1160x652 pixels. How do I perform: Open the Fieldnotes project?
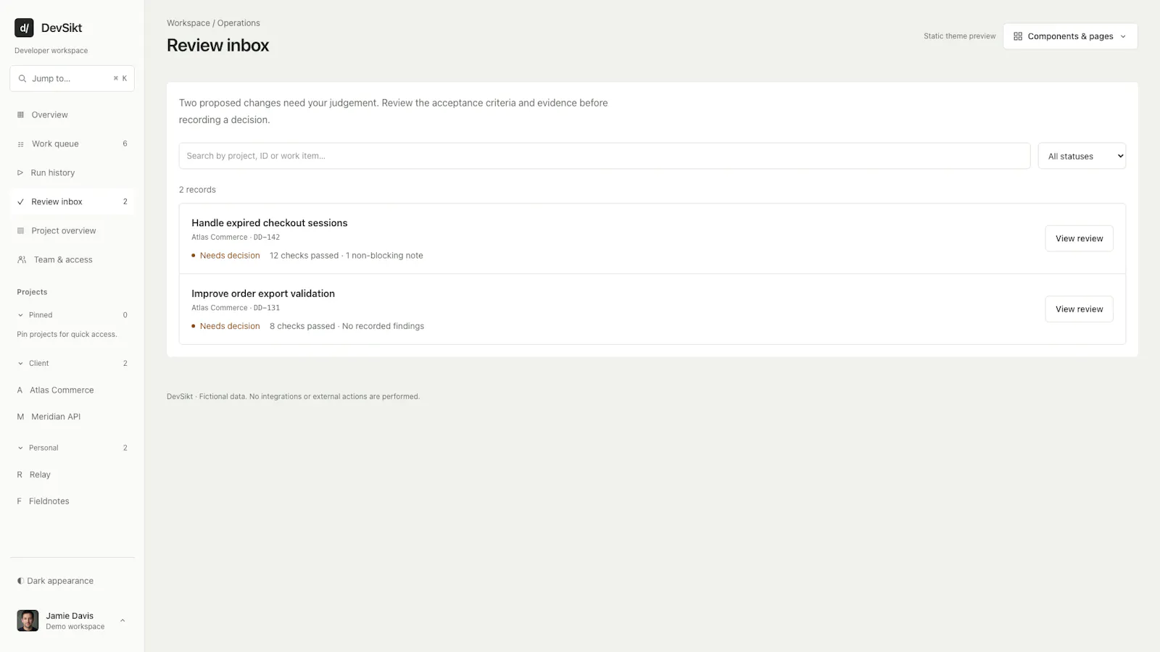pyautogui.click(x=72, y=501)
